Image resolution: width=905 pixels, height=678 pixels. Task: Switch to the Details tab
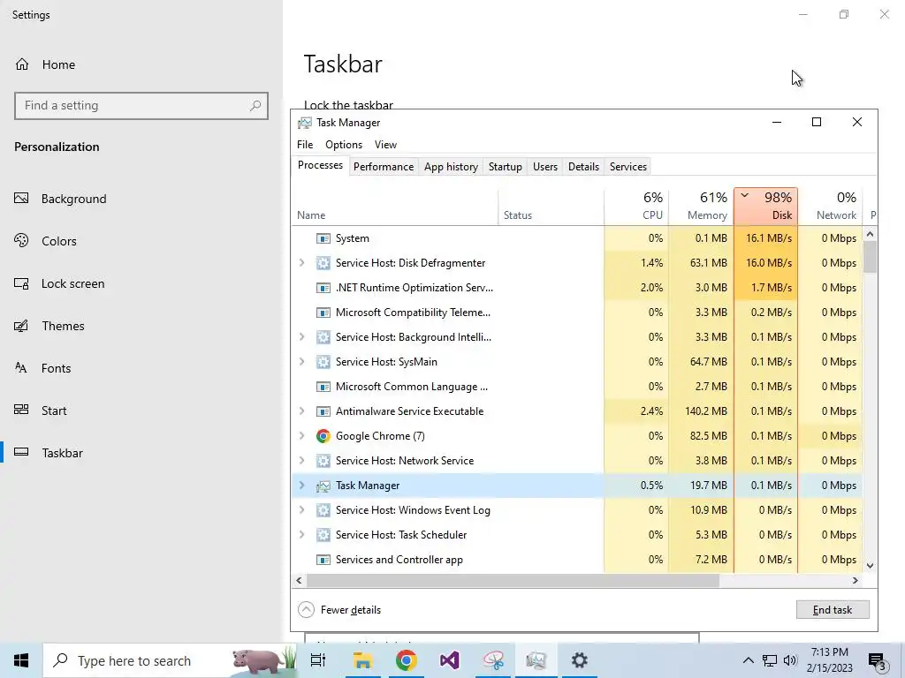click(583, 167)
